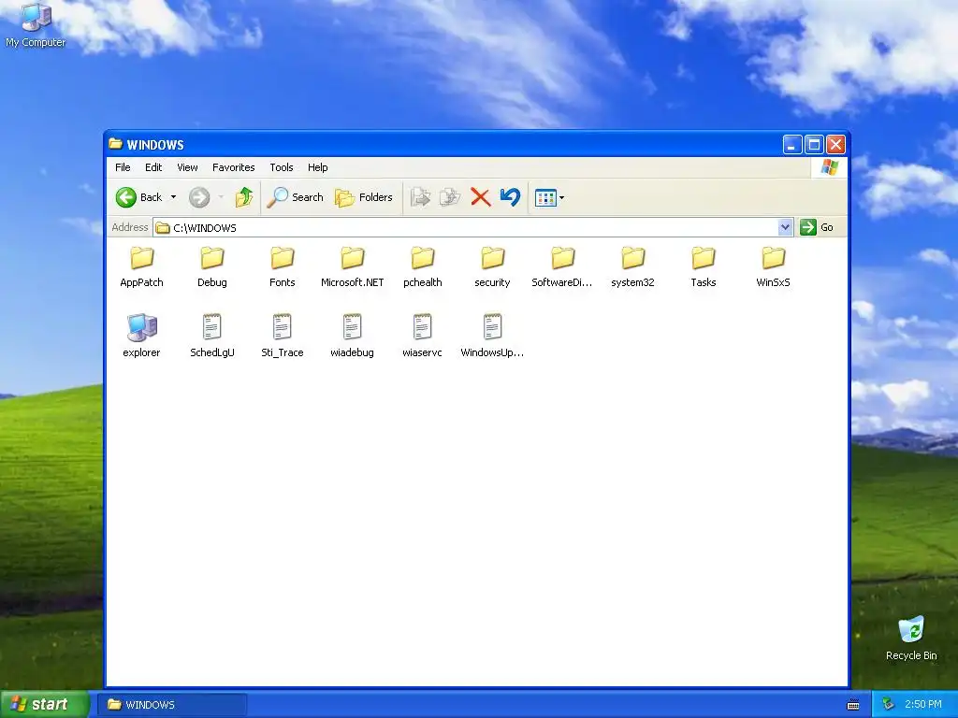Image resolution: width=958 pixels, height=718 pixels.
Task: Select the Recycle Bin desktop icon
Action: tap(911, 639)
